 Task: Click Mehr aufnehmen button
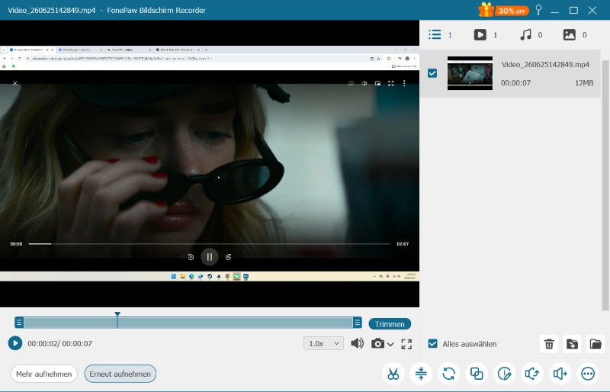coord(44,374)
